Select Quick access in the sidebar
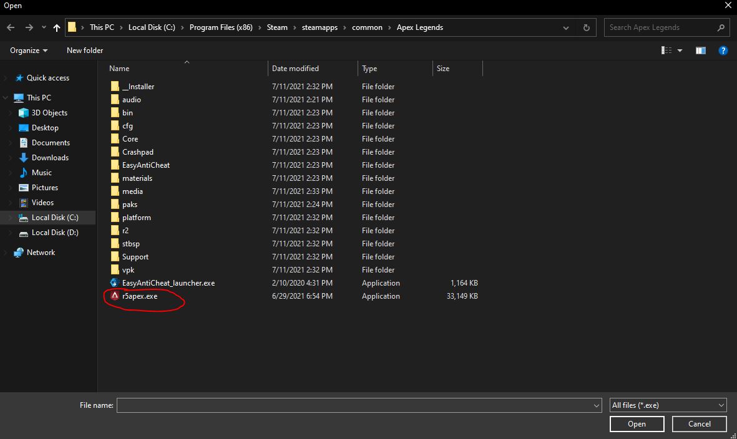Screen dimensions: 737x439 point(48,78)
